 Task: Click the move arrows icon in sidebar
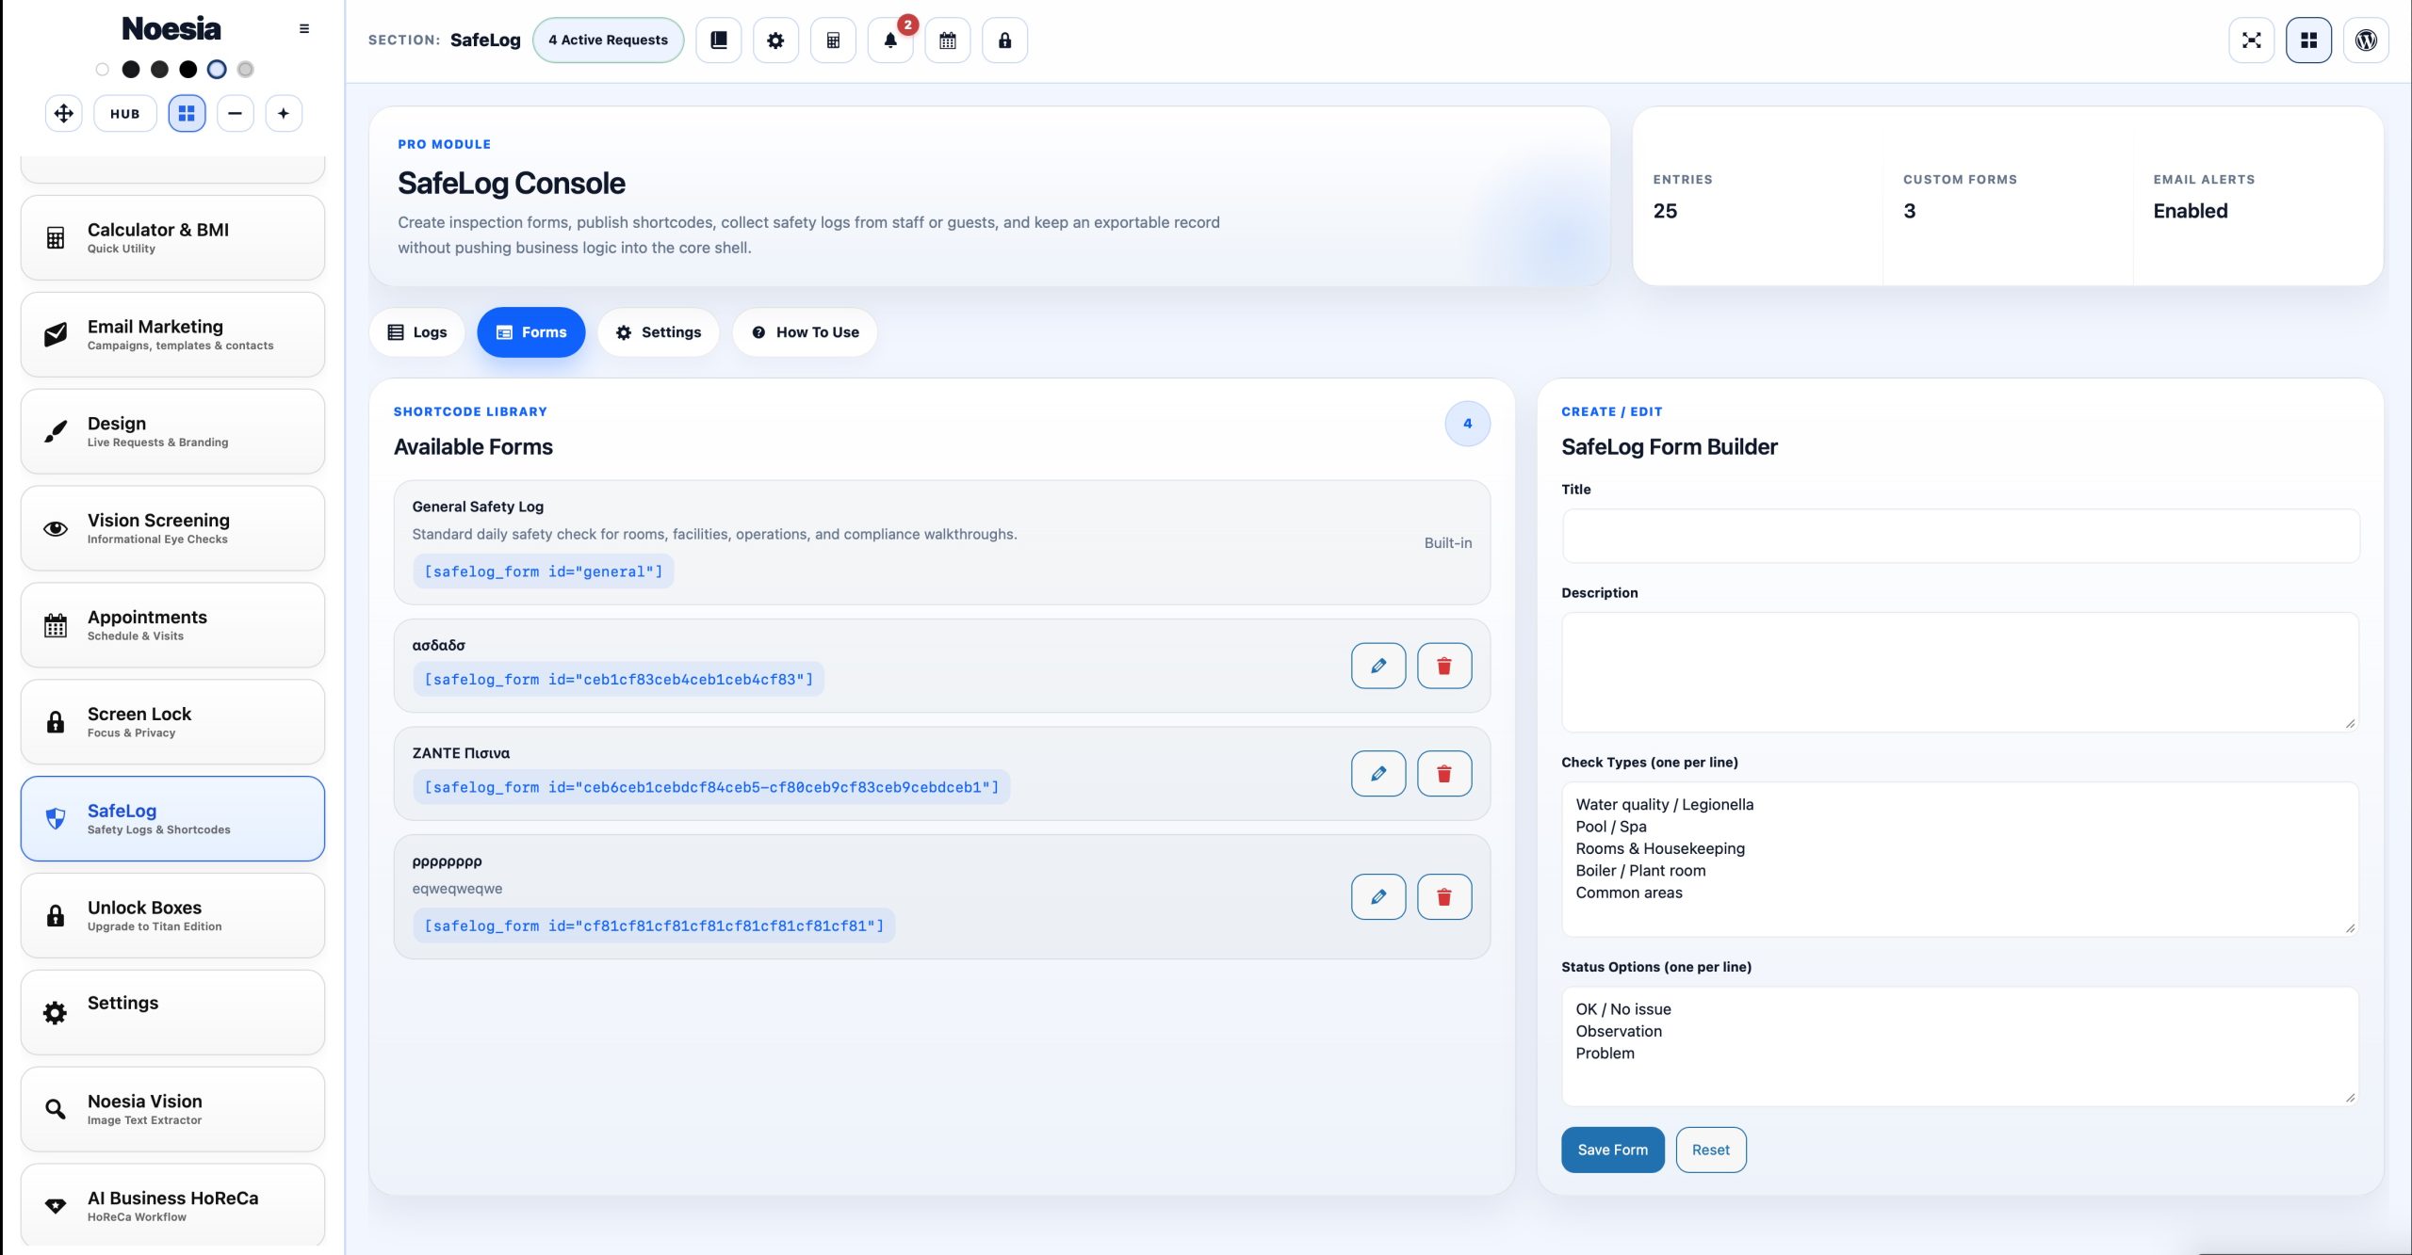pyautogui.click(x=64, y=114)
